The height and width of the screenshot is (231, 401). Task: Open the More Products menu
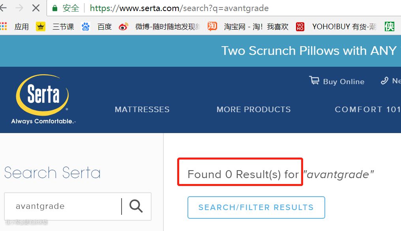(x=253, y=109)
